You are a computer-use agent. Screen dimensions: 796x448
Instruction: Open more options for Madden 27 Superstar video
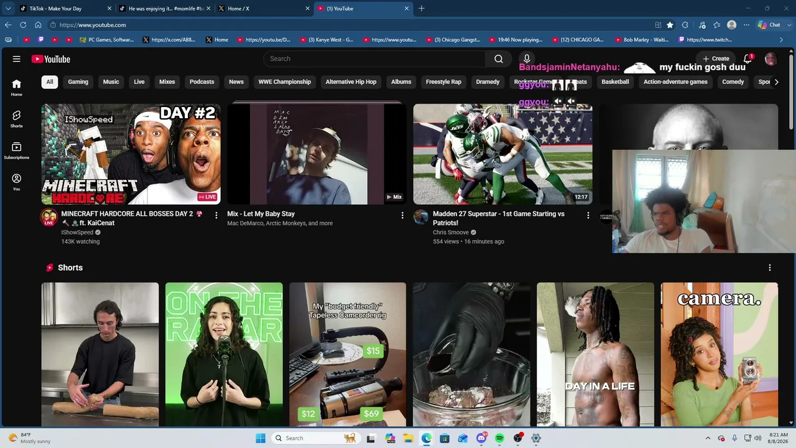(588, 215)
